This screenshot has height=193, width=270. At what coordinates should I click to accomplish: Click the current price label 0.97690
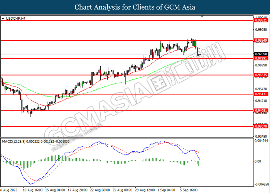[261, 54]
